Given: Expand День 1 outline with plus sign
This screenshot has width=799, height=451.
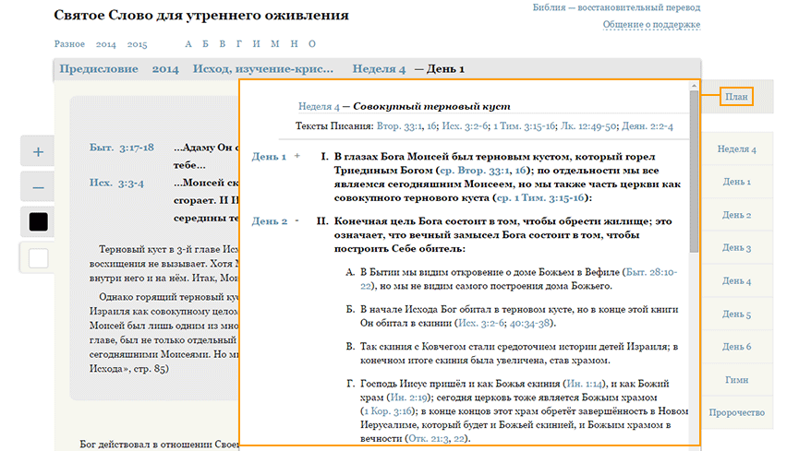Looking at the screenshot, I should point(297,156).
